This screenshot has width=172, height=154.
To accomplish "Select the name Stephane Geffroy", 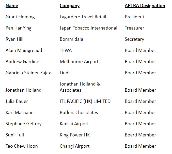I will click(x=23, y=124).
